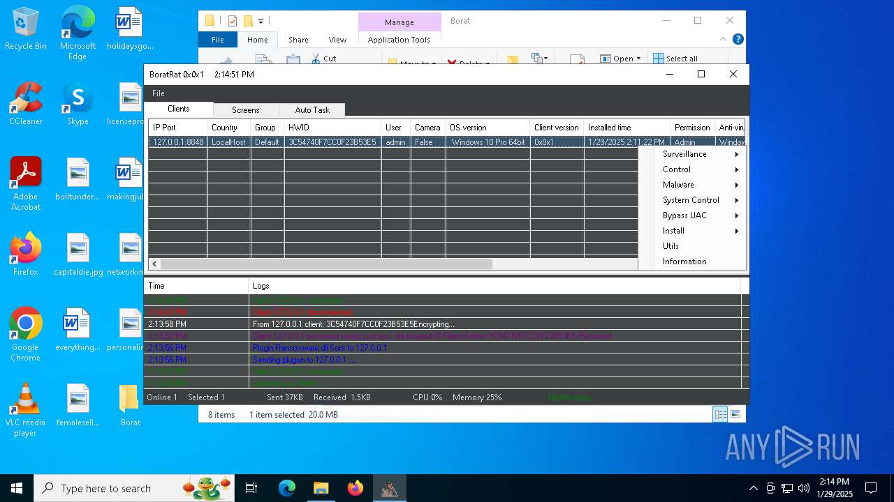Select 'Plugin Ransomware.dll Sent' log entry

[443, 348]
